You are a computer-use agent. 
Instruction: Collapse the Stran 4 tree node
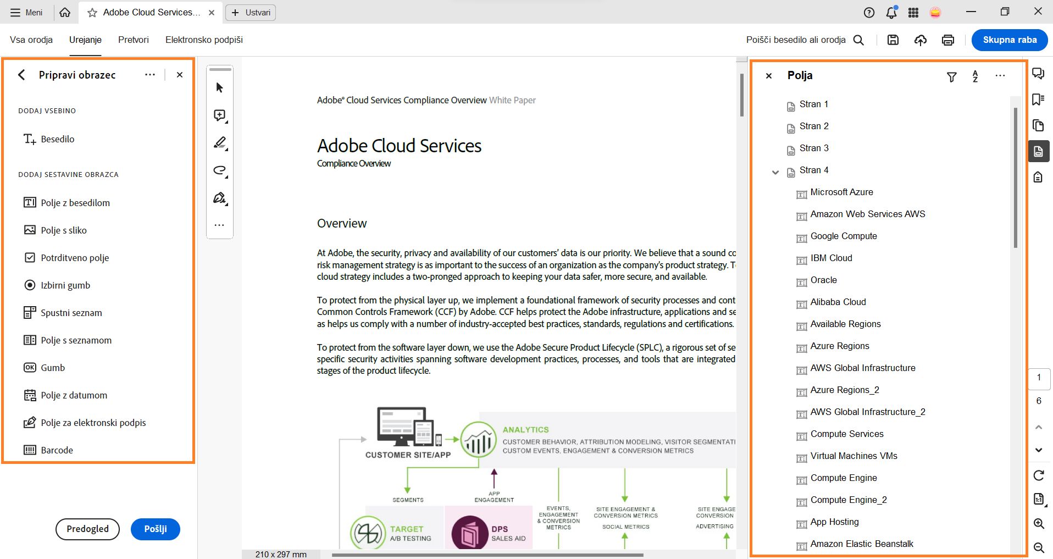pos(775,172)
